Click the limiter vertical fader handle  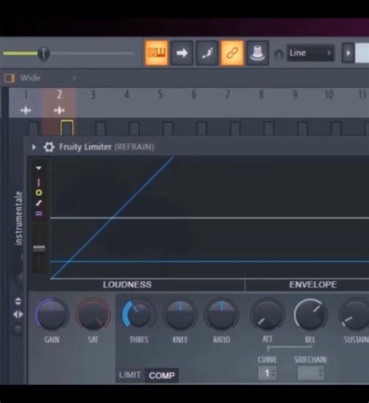click(40, 249)
